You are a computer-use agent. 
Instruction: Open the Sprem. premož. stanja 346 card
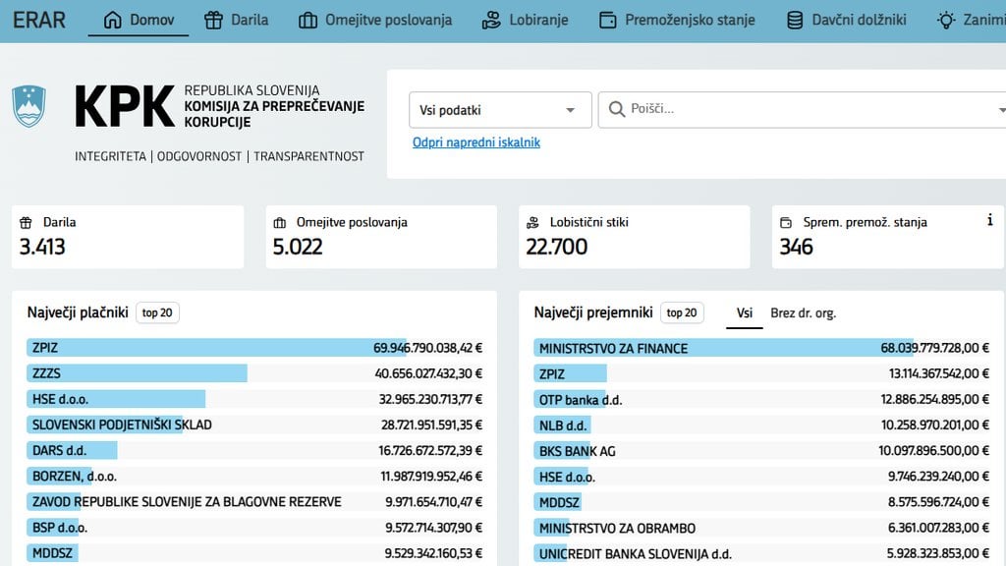887,237
